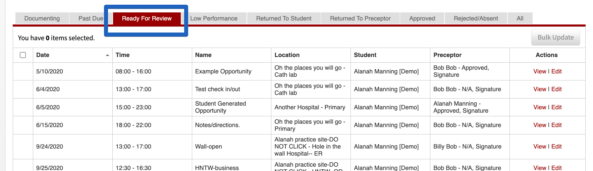Check the select-all checkbox in header
Screen dimensions: 593x171
[23, 55]
